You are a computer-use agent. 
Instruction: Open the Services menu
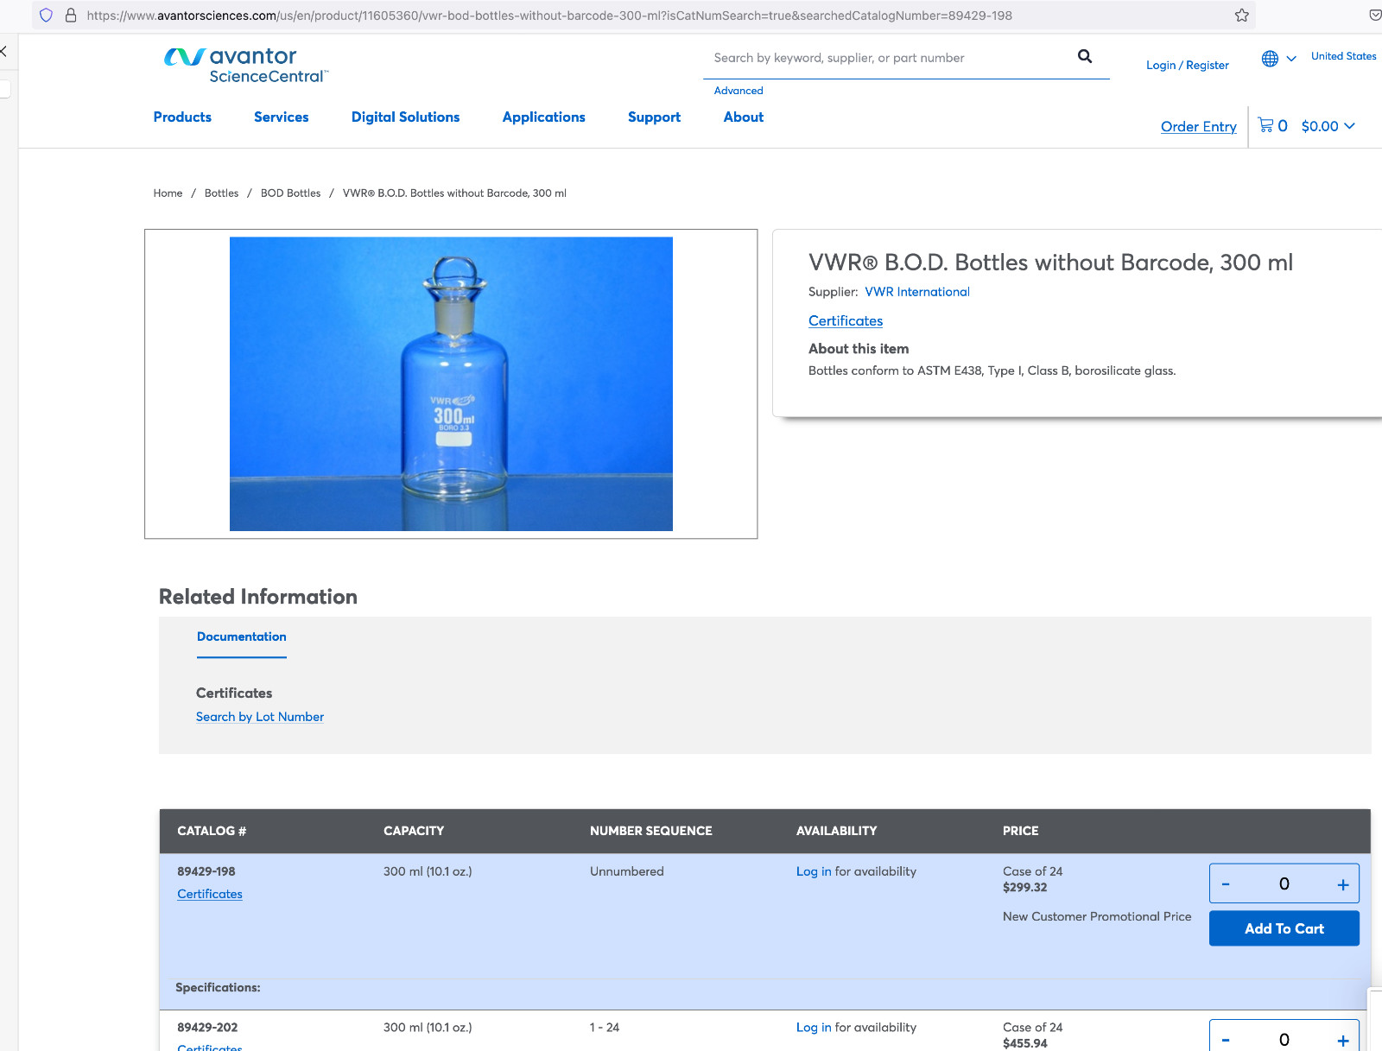[281, 117]
